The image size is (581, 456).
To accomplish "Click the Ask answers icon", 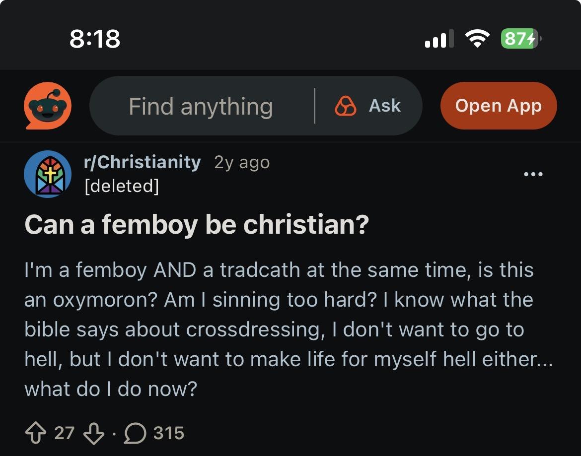I will [346, 106].
